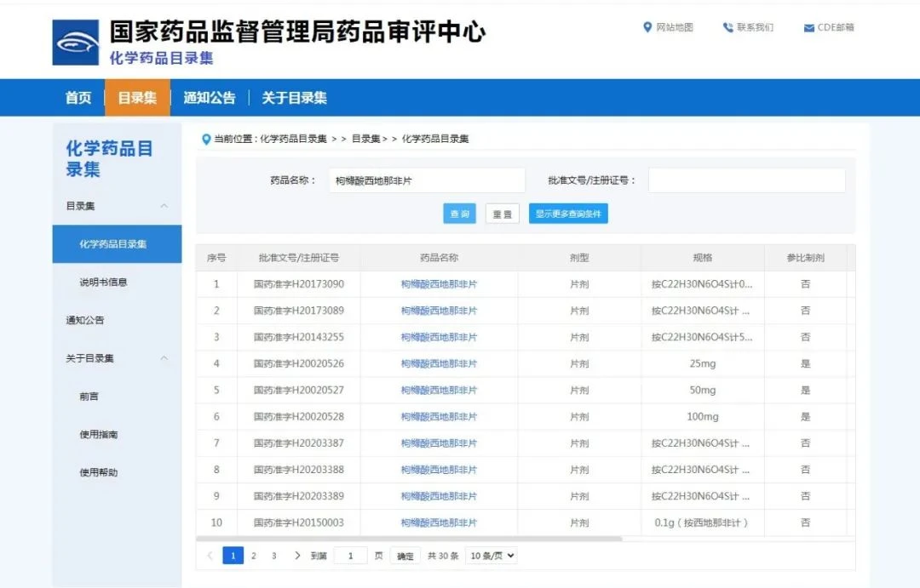Viewport: 920px width, 588px height.
Task: Open the 10 条/页 page size dropdown
Action: (492, 556)
